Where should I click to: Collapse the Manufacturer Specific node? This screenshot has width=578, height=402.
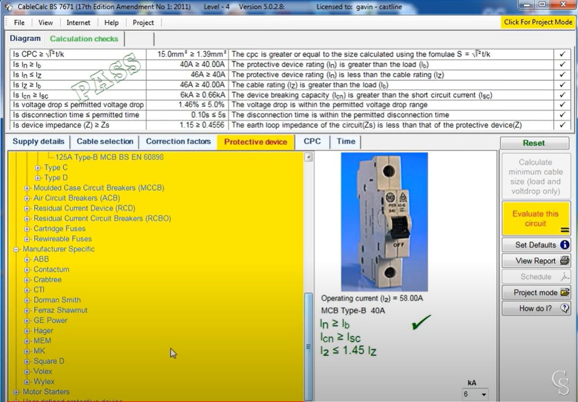point(16,249)
